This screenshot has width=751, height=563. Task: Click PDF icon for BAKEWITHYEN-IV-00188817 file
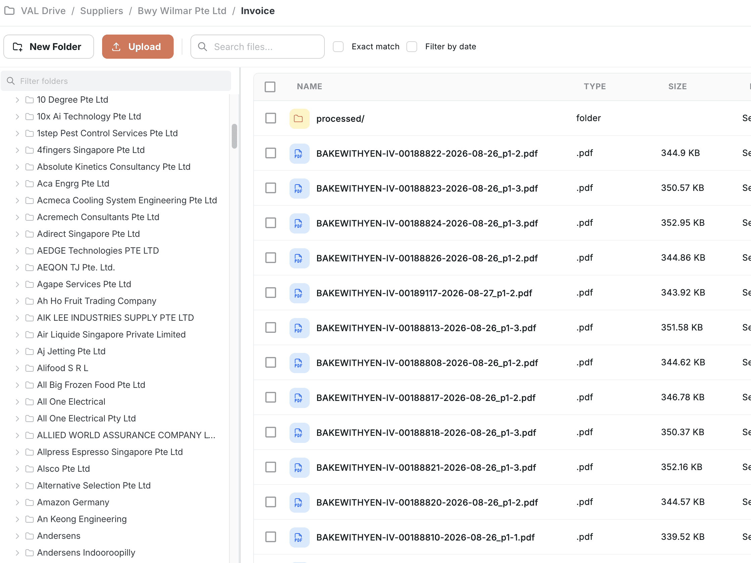[299, 398]
